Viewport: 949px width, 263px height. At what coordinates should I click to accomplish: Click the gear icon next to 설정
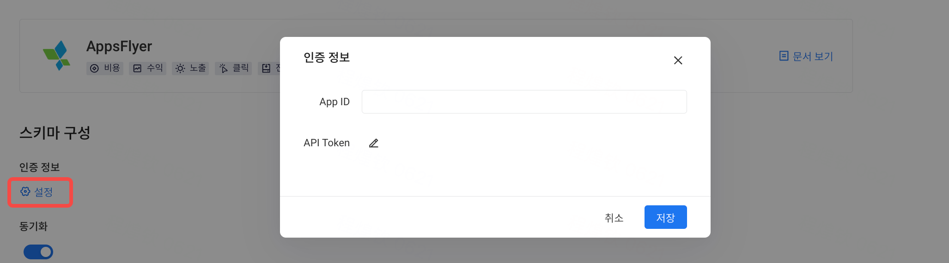25,191
